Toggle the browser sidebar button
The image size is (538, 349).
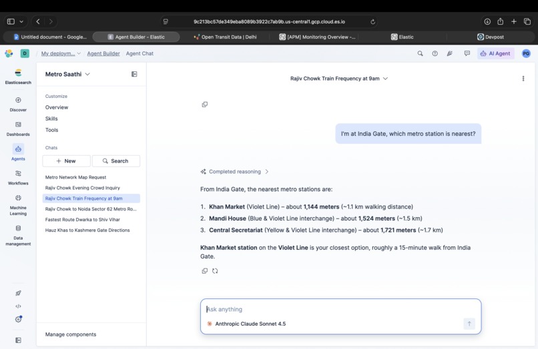11,21
